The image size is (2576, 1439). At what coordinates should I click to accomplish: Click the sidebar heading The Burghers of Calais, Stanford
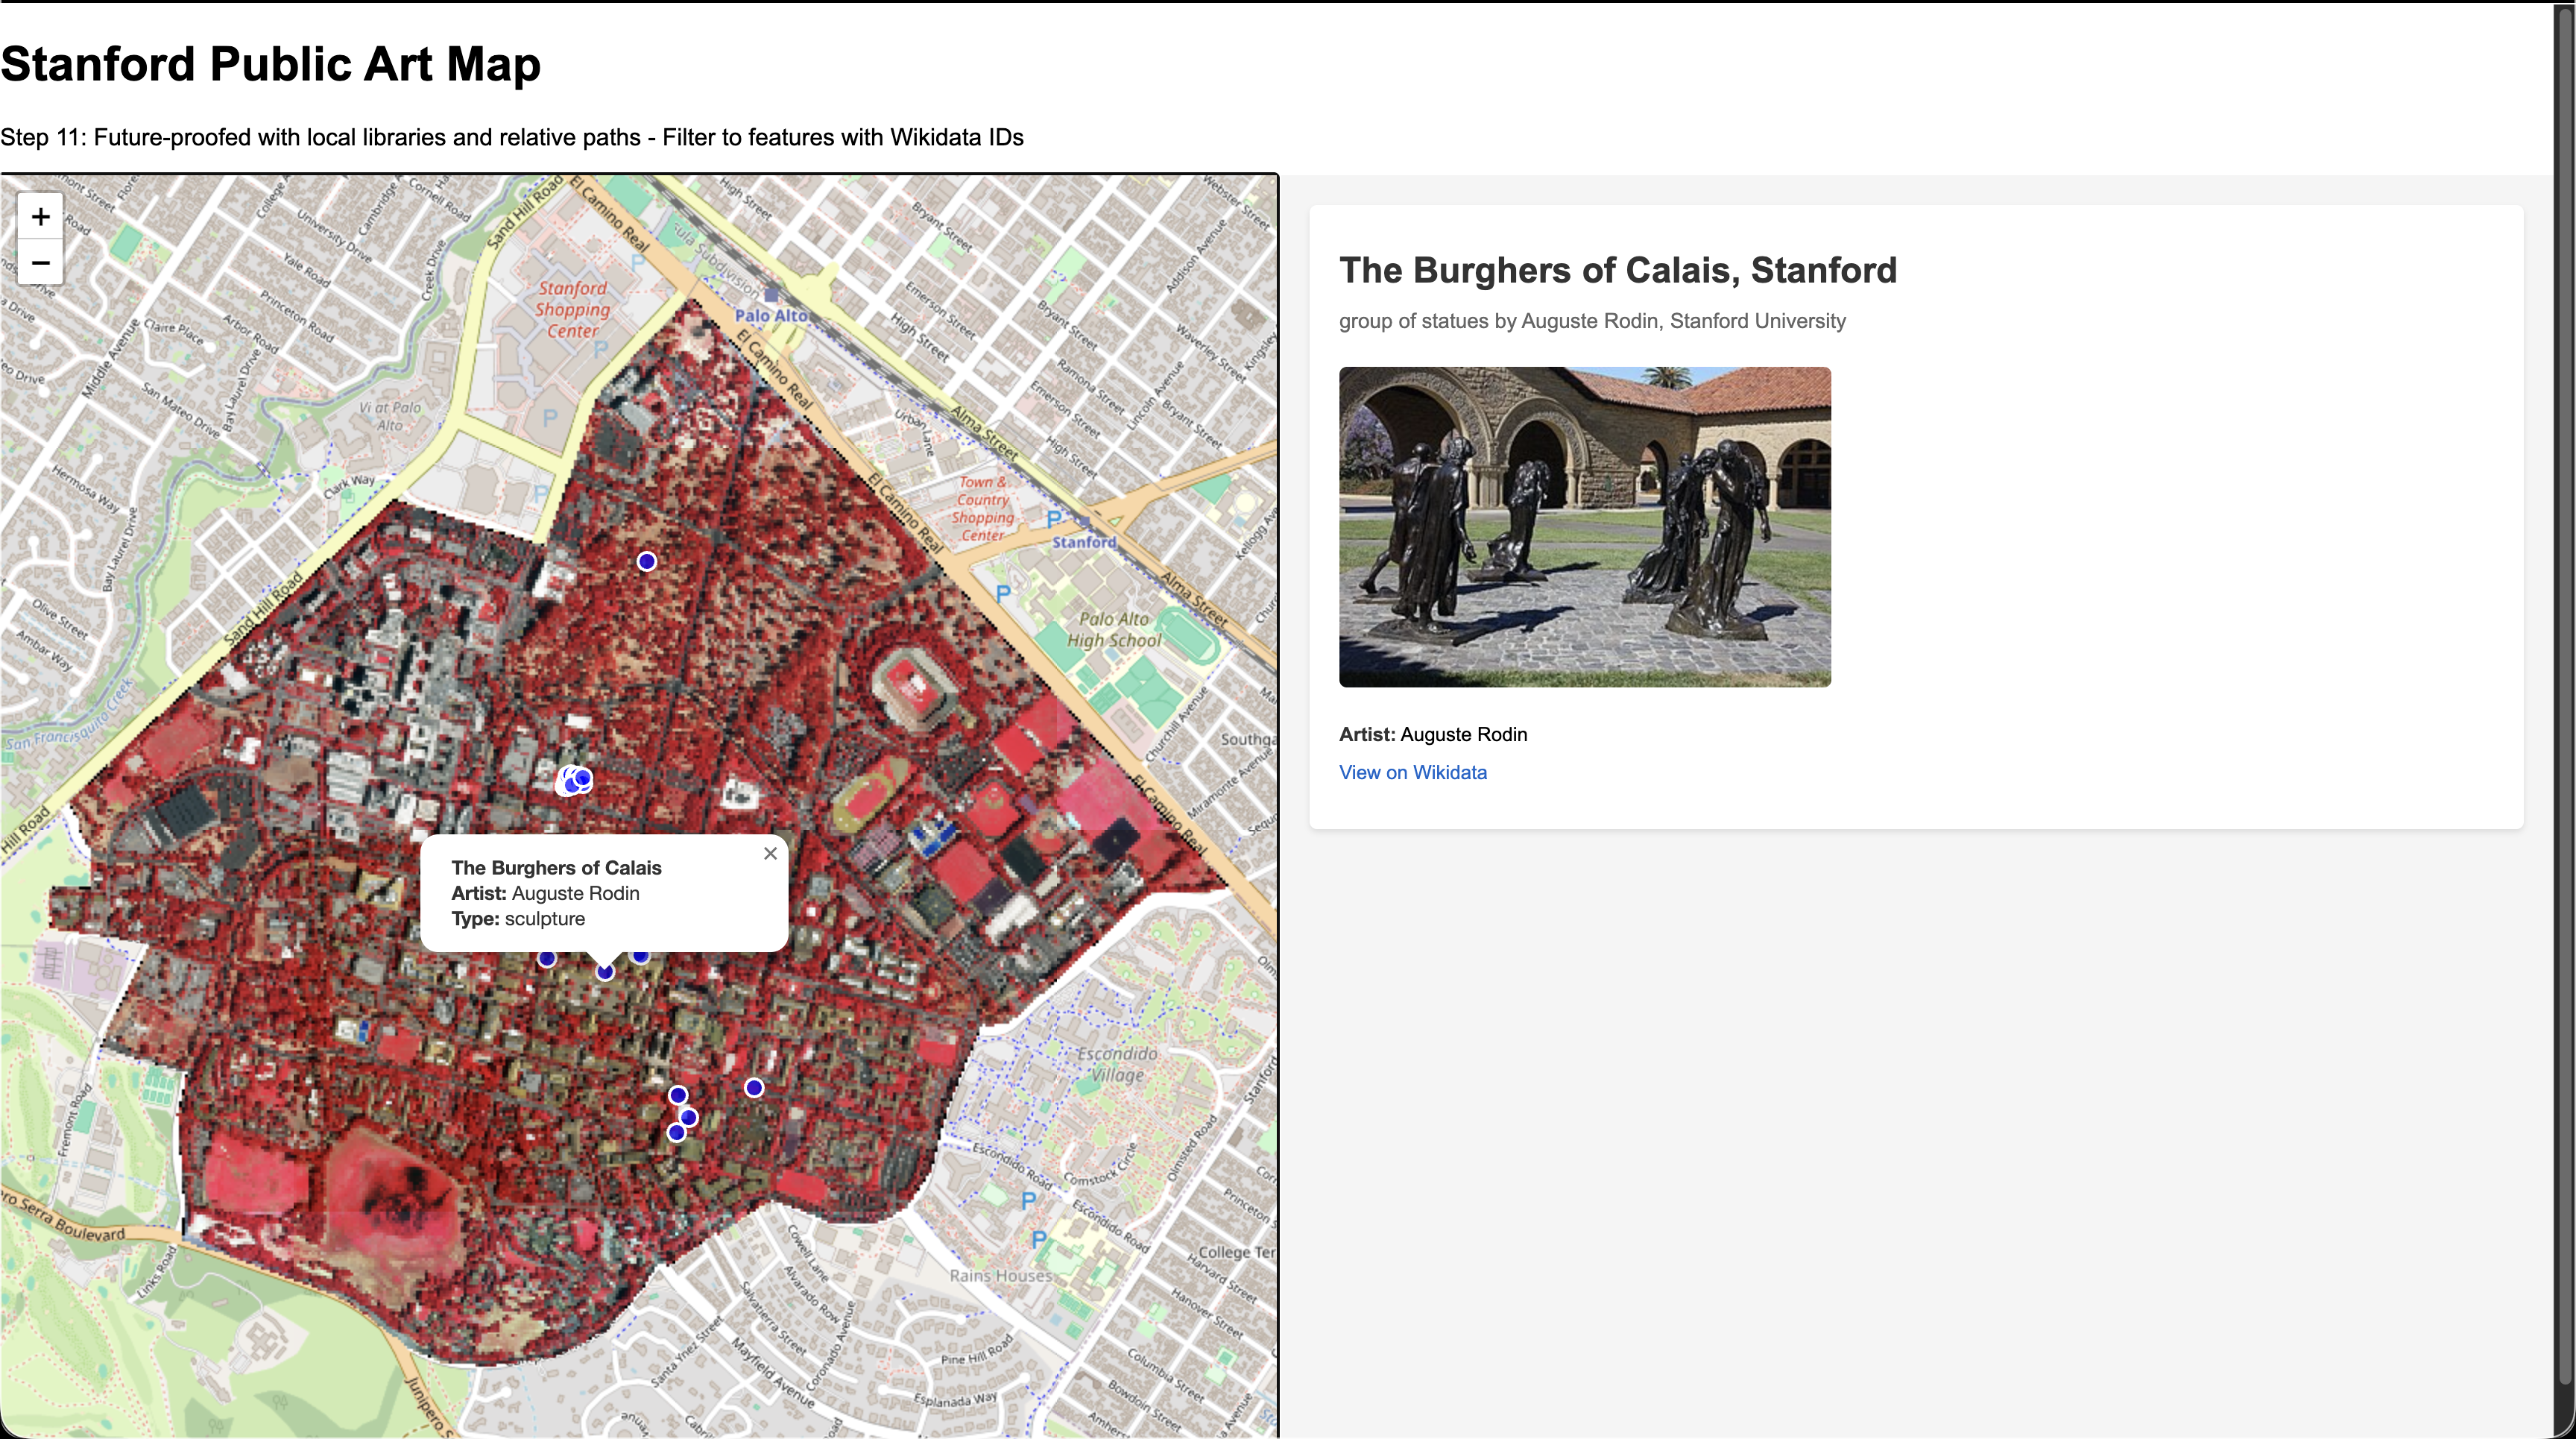[x=1618, y=270]
